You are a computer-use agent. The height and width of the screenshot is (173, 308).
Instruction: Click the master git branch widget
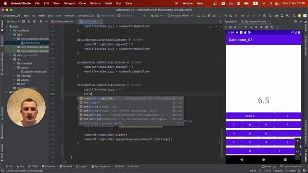(x=291, y=171)
